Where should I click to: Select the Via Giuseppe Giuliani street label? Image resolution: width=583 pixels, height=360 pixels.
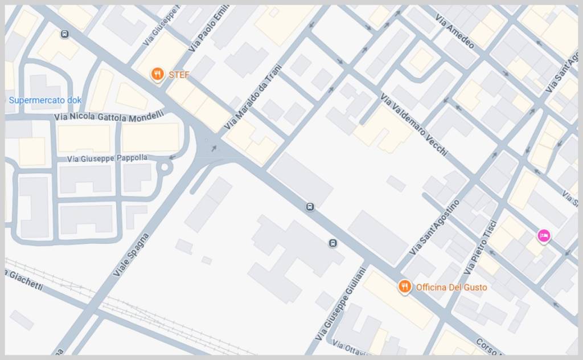point(340,304)
